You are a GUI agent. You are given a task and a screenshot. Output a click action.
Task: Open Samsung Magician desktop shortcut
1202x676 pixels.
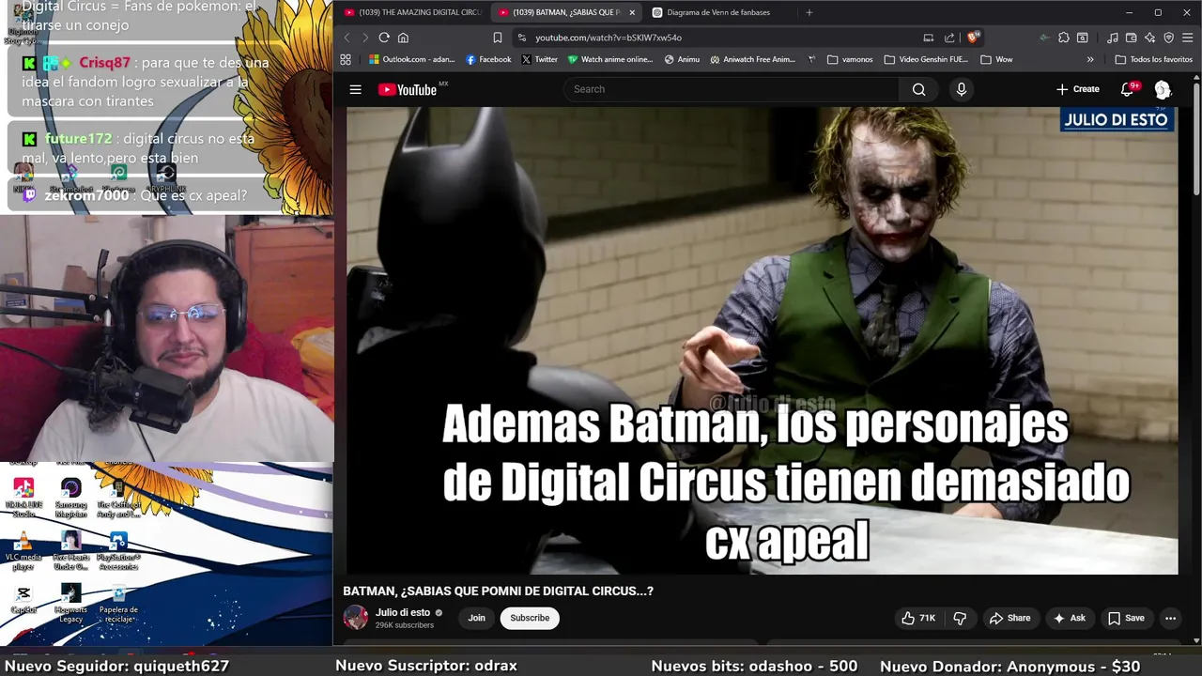pyautogui.click(x=70, y=498)
